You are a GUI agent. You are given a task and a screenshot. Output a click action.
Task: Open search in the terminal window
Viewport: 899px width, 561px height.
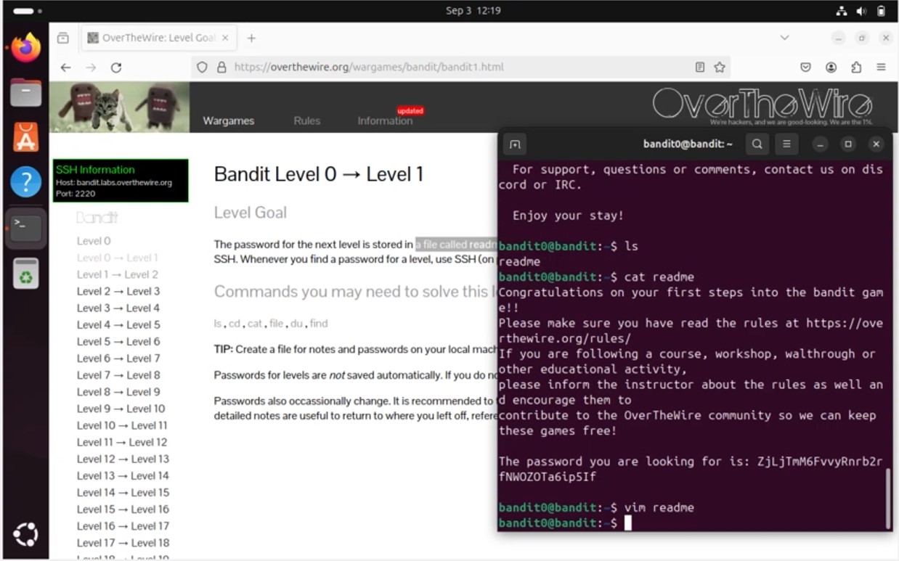(x=757, y=144)
